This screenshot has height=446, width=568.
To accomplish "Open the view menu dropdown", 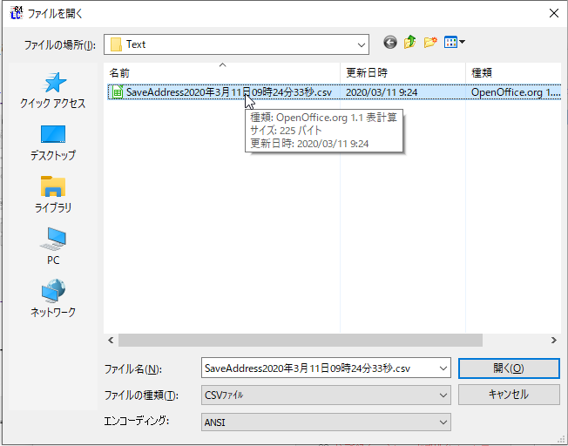I will point(455,43).
